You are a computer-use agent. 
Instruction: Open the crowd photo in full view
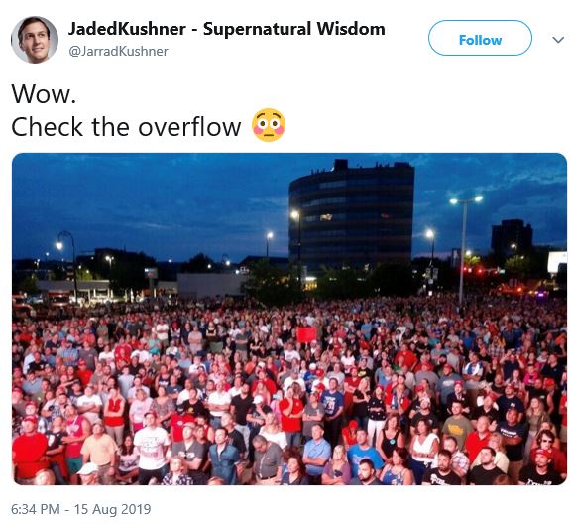(x=289, y=319)
